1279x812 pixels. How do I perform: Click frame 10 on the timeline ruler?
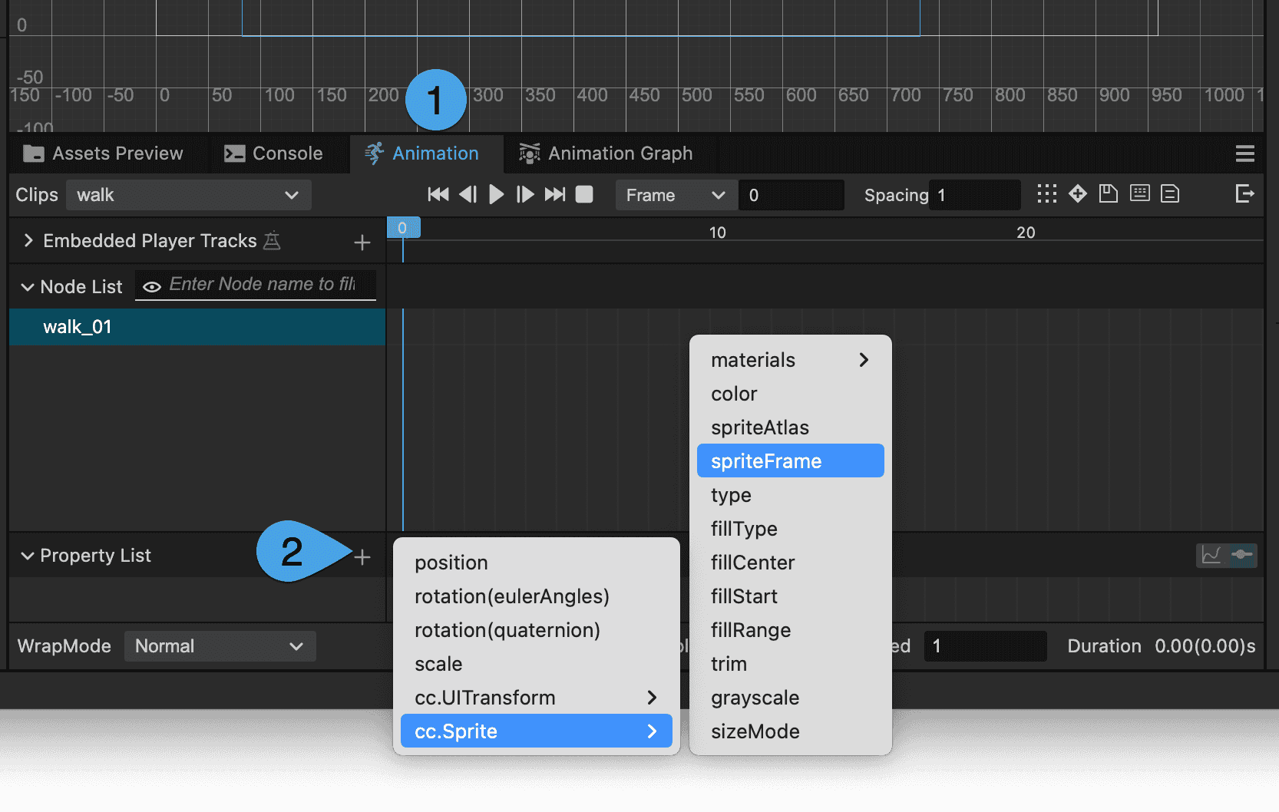tap(717, 233)
